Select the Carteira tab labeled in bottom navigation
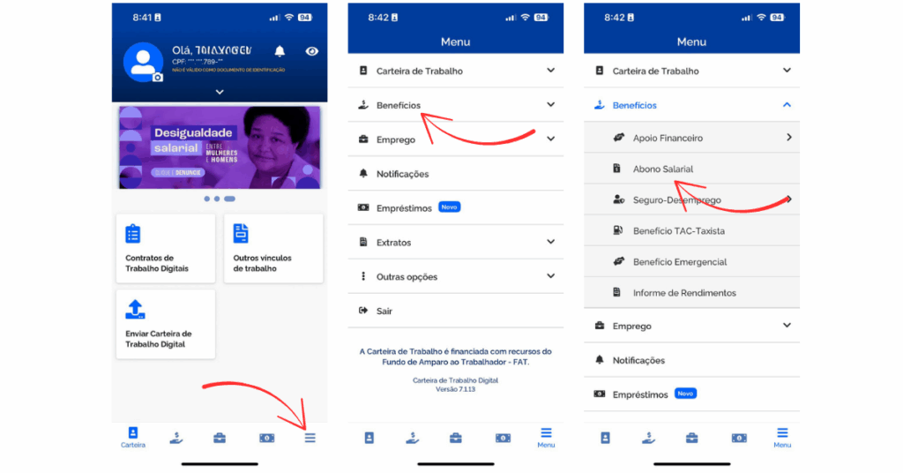 tap(133, 438)
